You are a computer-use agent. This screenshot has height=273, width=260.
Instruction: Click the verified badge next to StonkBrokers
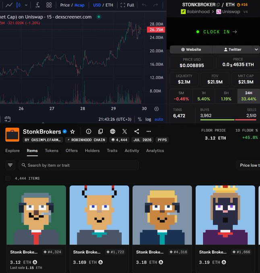pos(65,131)
